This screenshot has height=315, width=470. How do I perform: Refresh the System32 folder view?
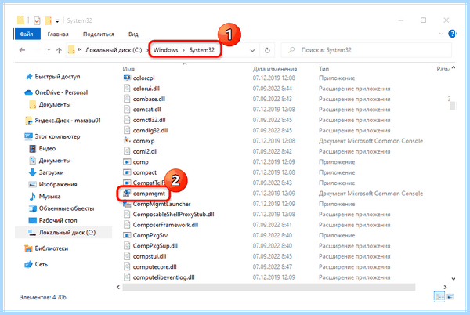point(267,50)
